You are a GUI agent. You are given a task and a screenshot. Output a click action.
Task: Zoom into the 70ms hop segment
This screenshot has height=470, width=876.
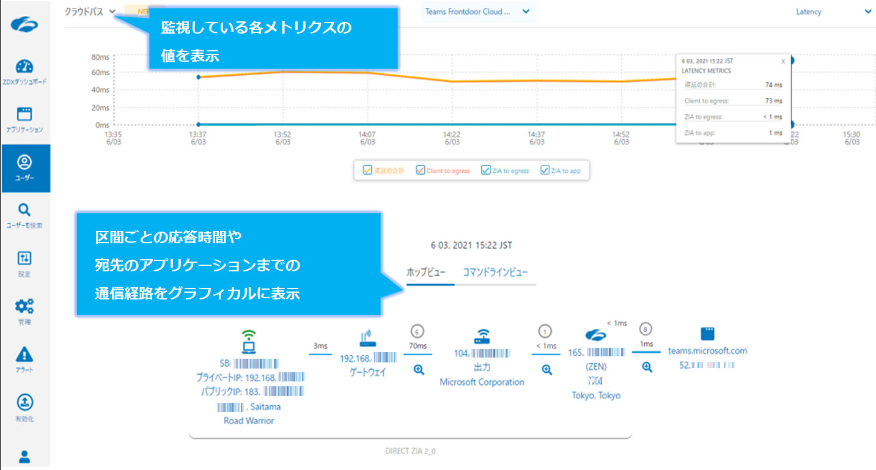click(x=419, y=370)
